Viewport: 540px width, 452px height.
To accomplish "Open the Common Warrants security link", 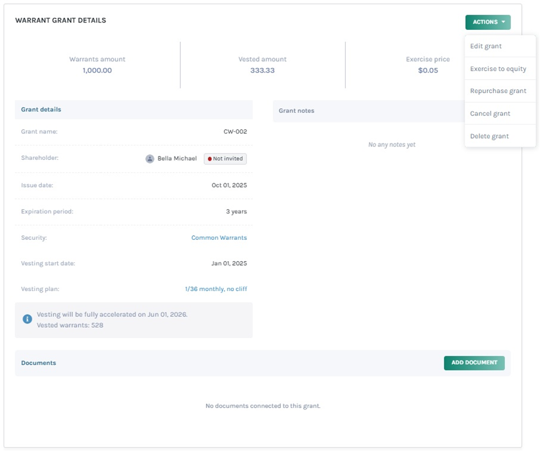I will coord(219,238).
